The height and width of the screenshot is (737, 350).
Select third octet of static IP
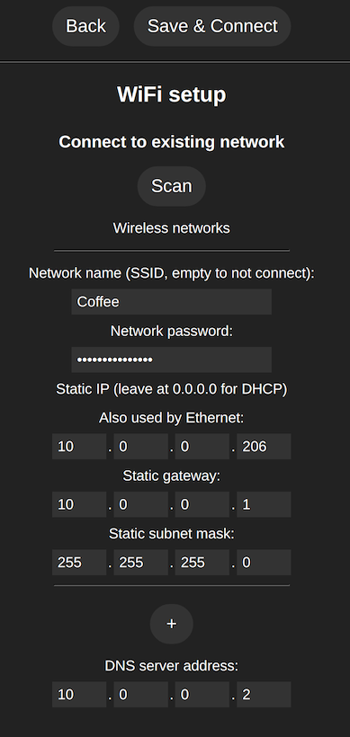[202, 447]
